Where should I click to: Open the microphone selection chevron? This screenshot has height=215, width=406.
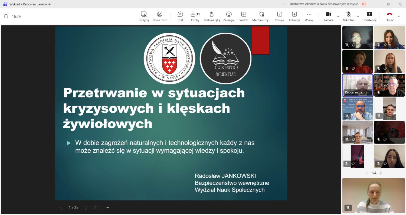pyautogui.click(x=358, y=17)
